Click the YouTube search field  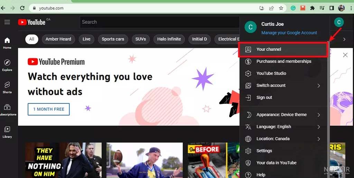[x=160, y=22]
